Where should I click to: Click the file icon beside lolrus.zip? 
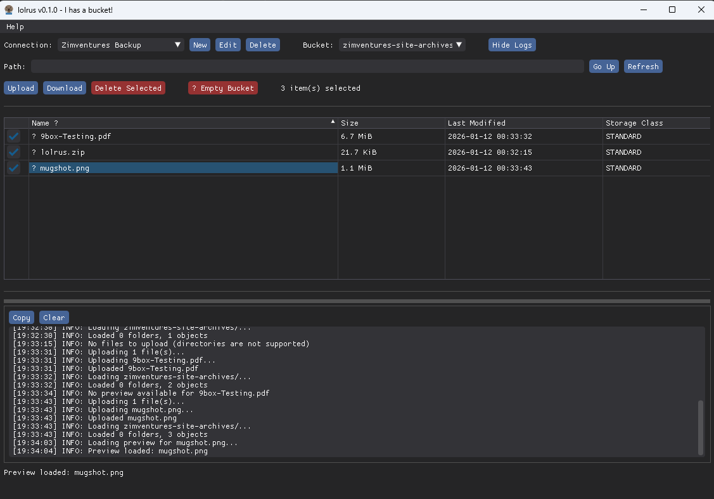33,152
